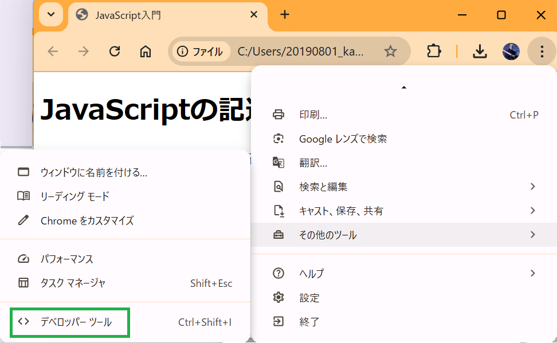Click the user profile avatar
Screen dimensions: 557x343
(x=511, y=52)
